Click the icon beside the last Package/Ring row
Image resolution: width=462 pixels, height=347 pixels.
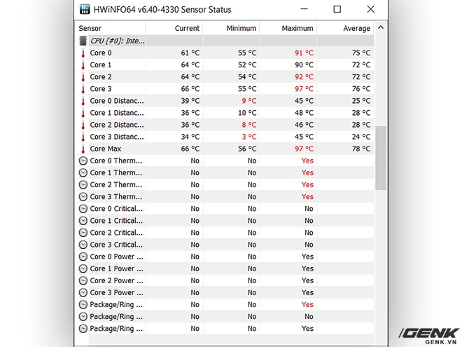coord(83,329)
